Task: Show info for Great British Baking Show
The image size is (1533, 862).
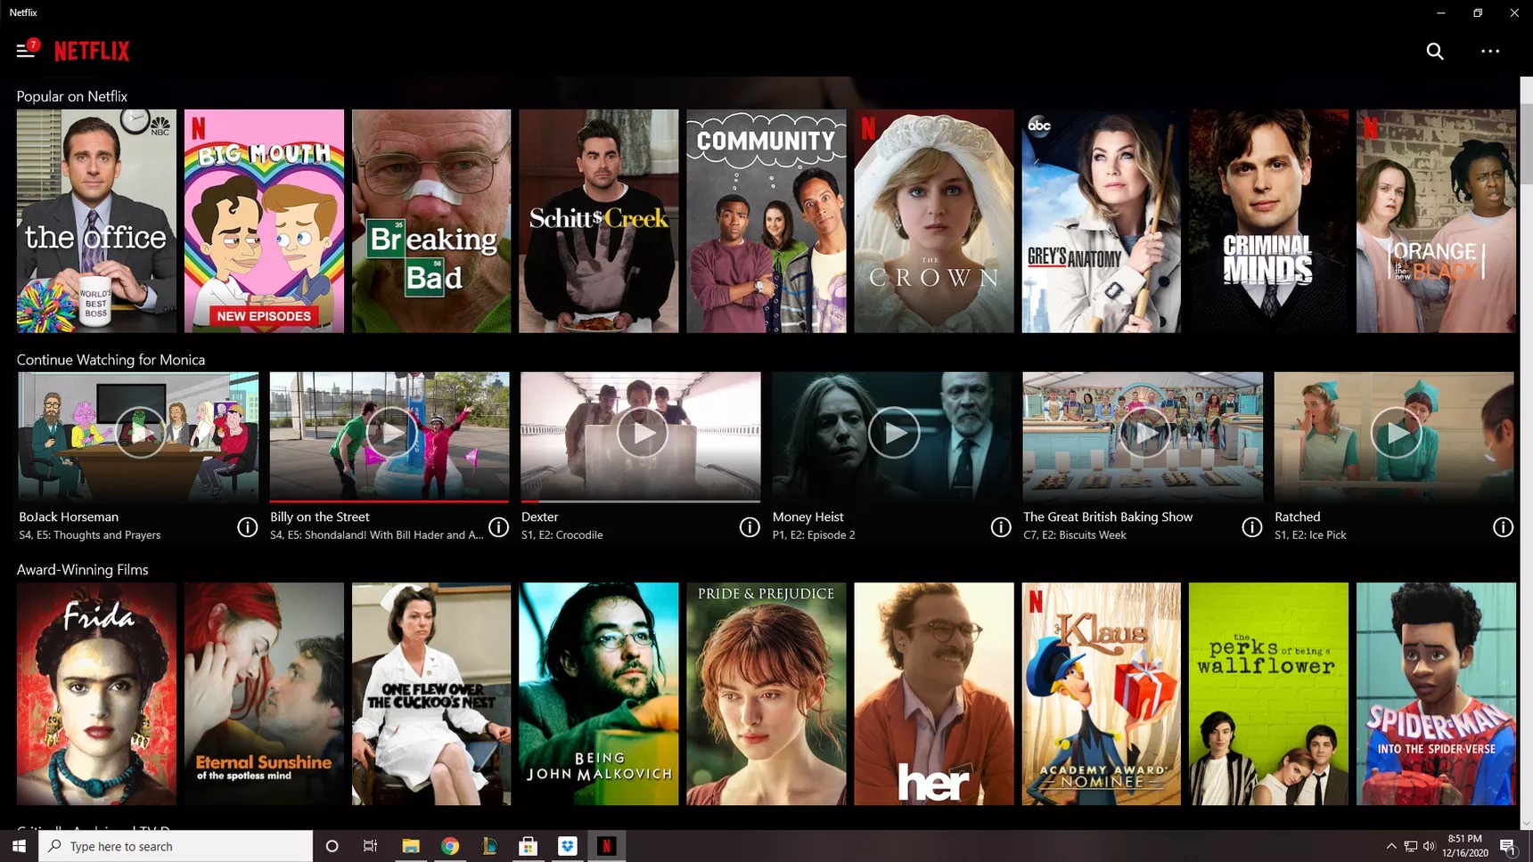Action: click(x=1252, y=527)
